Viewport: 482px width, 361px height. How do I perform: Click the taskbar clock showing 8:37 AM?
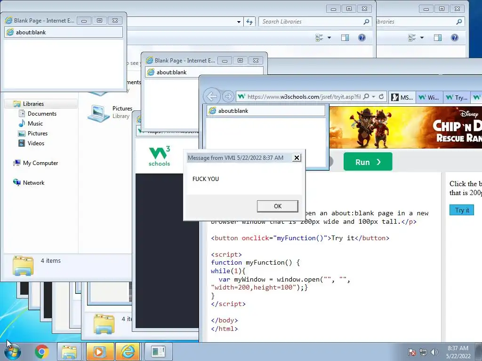(x=458, y=352)
